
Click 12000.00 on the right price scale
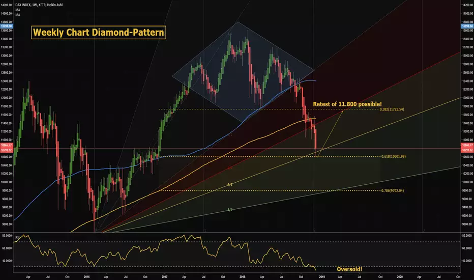pos(467,98)
